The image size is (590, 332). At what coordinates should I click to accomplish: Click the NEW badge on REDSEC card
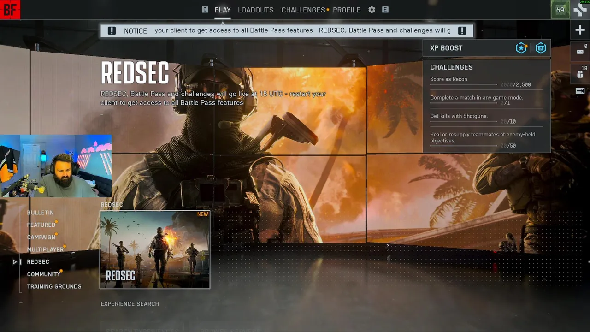pos(203,214)
